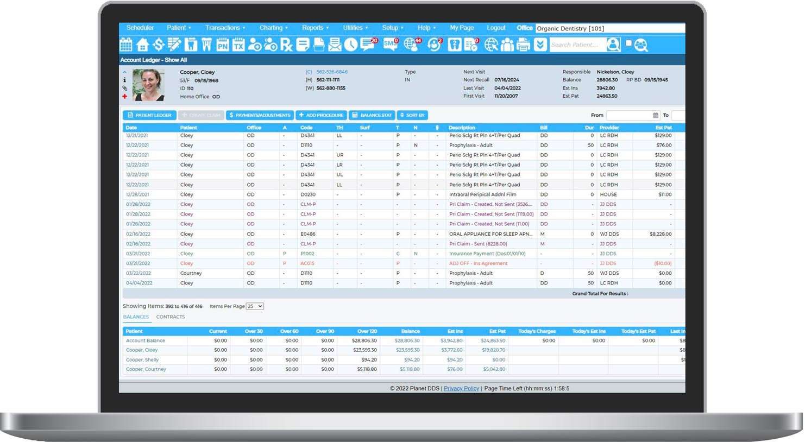Open the family group icon

point(507,45)
